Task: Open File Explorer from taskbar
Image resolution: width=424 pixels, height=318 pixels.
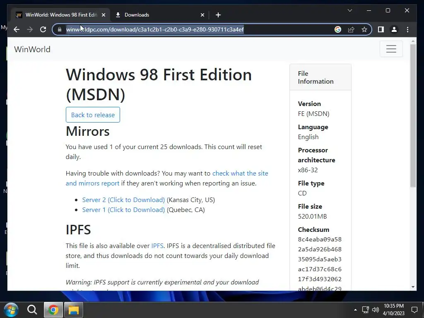Action: (74, 310)
